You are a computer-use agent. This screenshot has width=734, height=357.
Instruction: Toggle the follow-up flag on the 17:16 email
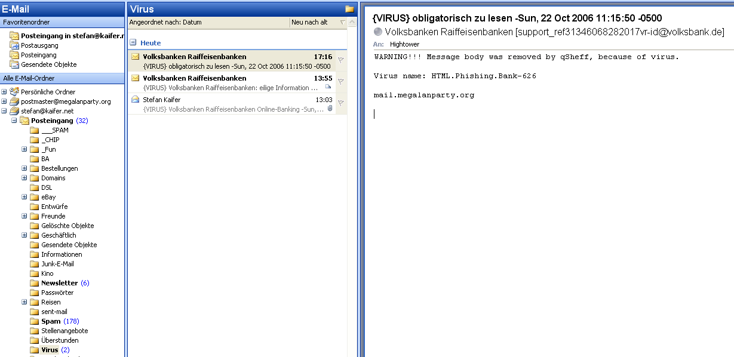pyautogui.click(x=340, y=60)
